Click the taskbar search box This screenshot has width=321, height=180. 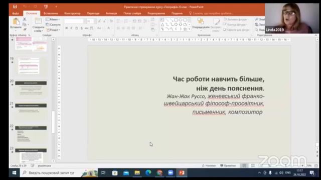[59, 173]
